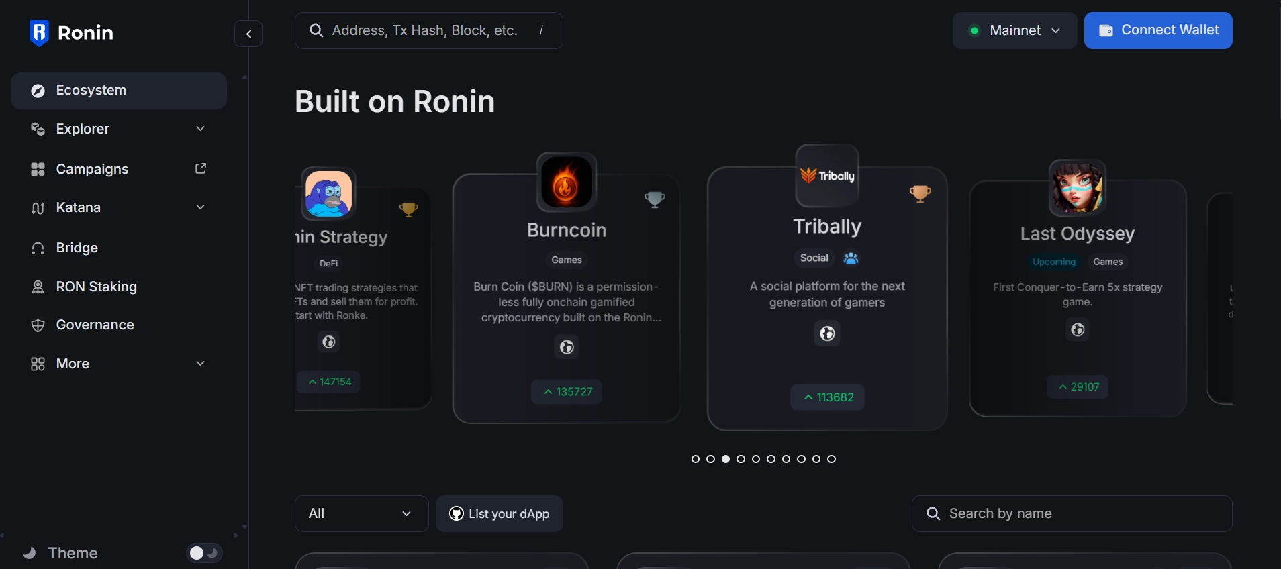Click the Tribally app logo card
1281x569 pixels.
[827, 175]
